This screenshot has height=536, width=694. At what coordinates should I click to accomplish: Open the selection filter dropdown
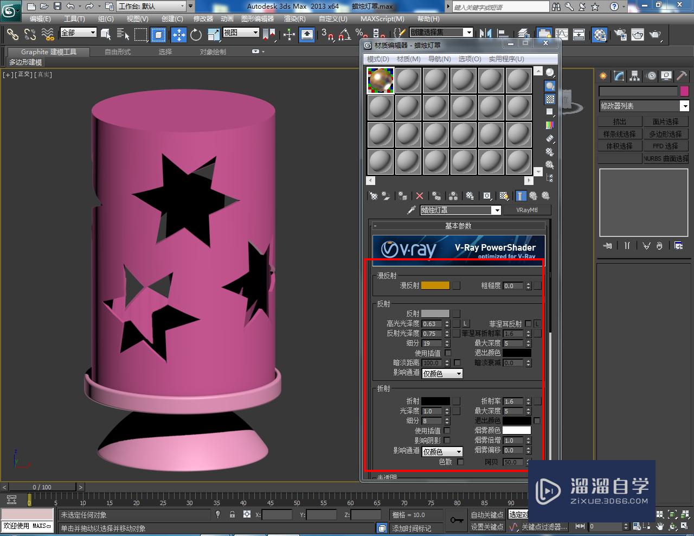(78, 33)
